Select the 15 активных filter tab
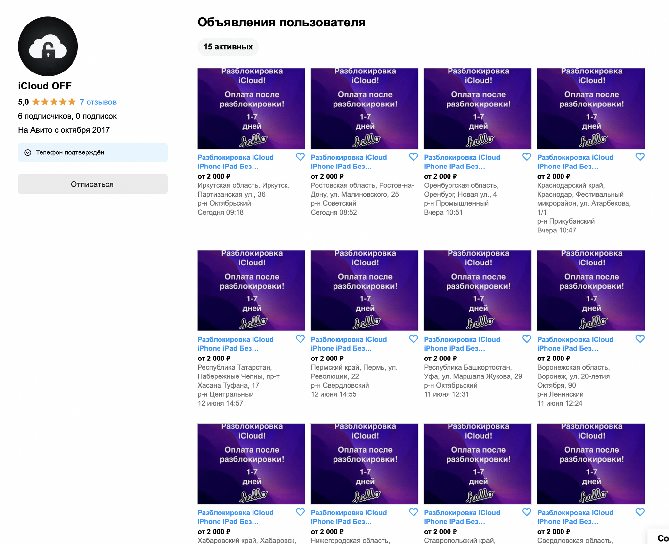Screen dimensions: 669x544 point(228,47)
